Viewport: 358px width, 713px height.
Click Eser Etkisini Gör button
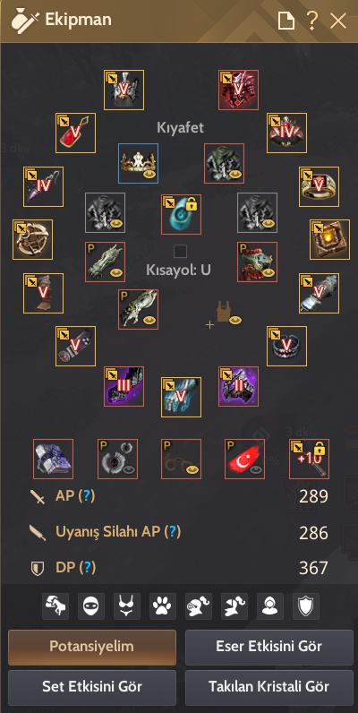pos(269,647)
